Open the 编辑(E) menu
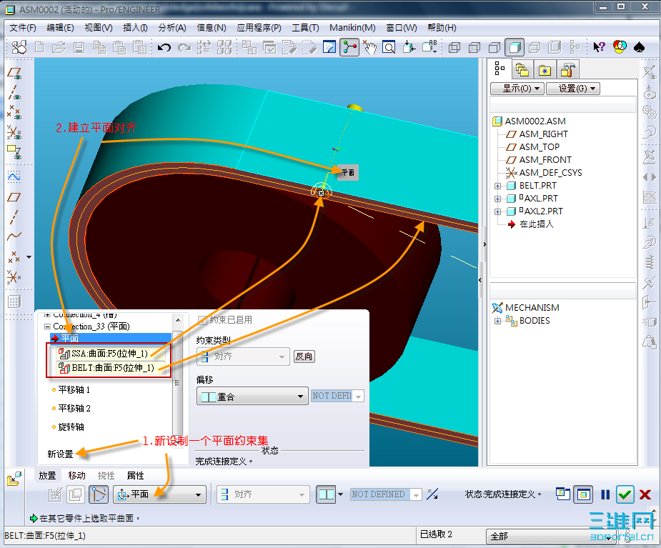This screenshot has width=661, height=548. [x=60, y=28]
